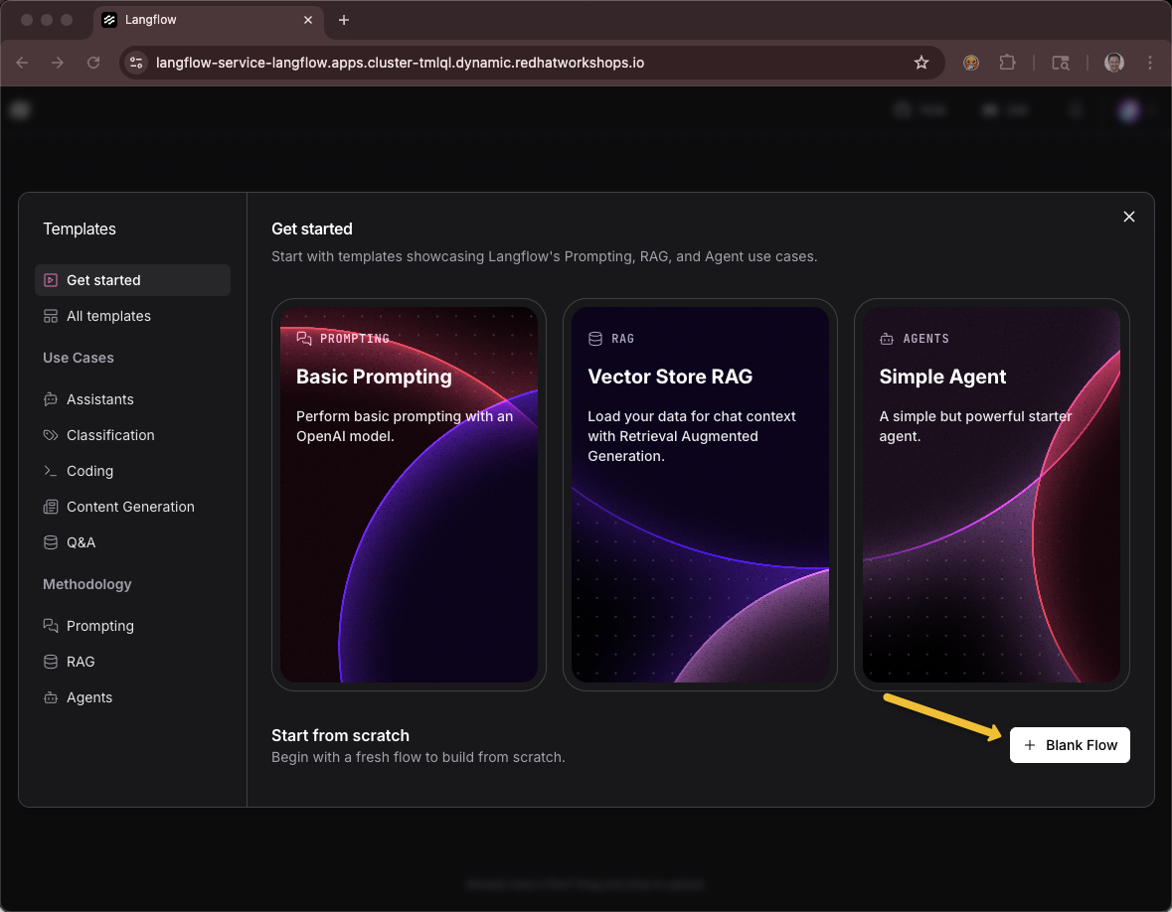1172x912 pixels.
Task: Close the templates dialog
Action: point(1129,216)
